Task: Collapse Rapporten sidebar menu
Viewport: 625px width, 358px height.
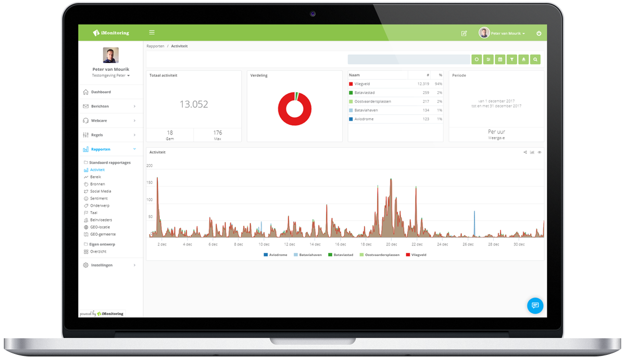Action: pyautogui.click(x=110, y=150)
